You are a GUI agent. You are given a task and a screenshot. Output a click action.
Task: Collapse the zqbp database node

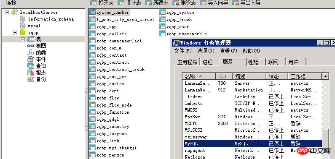15,33
